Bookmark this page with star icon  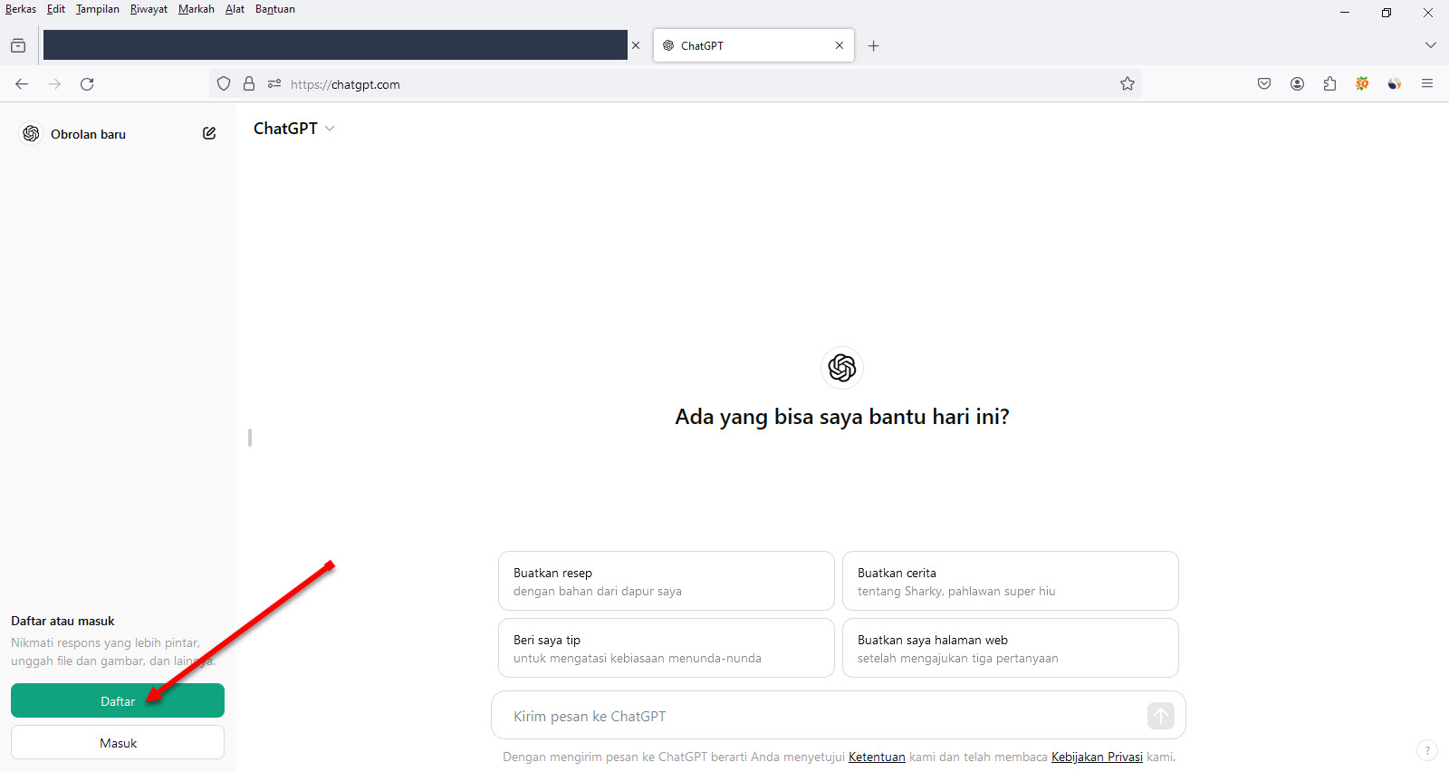pos(1127,83)
